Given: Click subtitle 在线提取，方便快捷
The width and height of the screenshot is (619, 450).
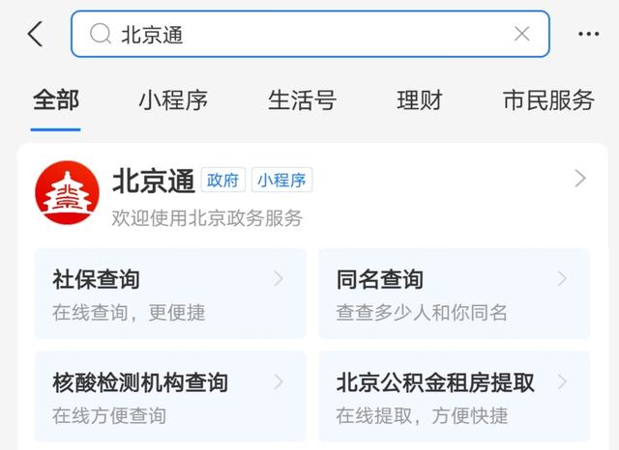Looking at the screenshot, I should (422, 416).
